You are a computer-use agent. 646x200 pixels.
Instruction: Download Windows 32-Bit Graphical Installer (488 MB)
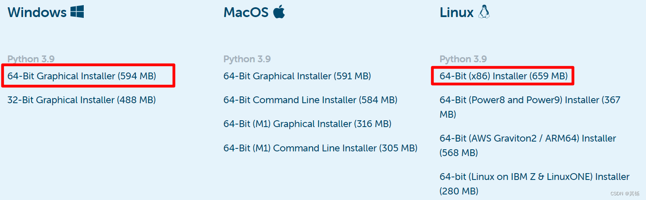tap(81, 100)
